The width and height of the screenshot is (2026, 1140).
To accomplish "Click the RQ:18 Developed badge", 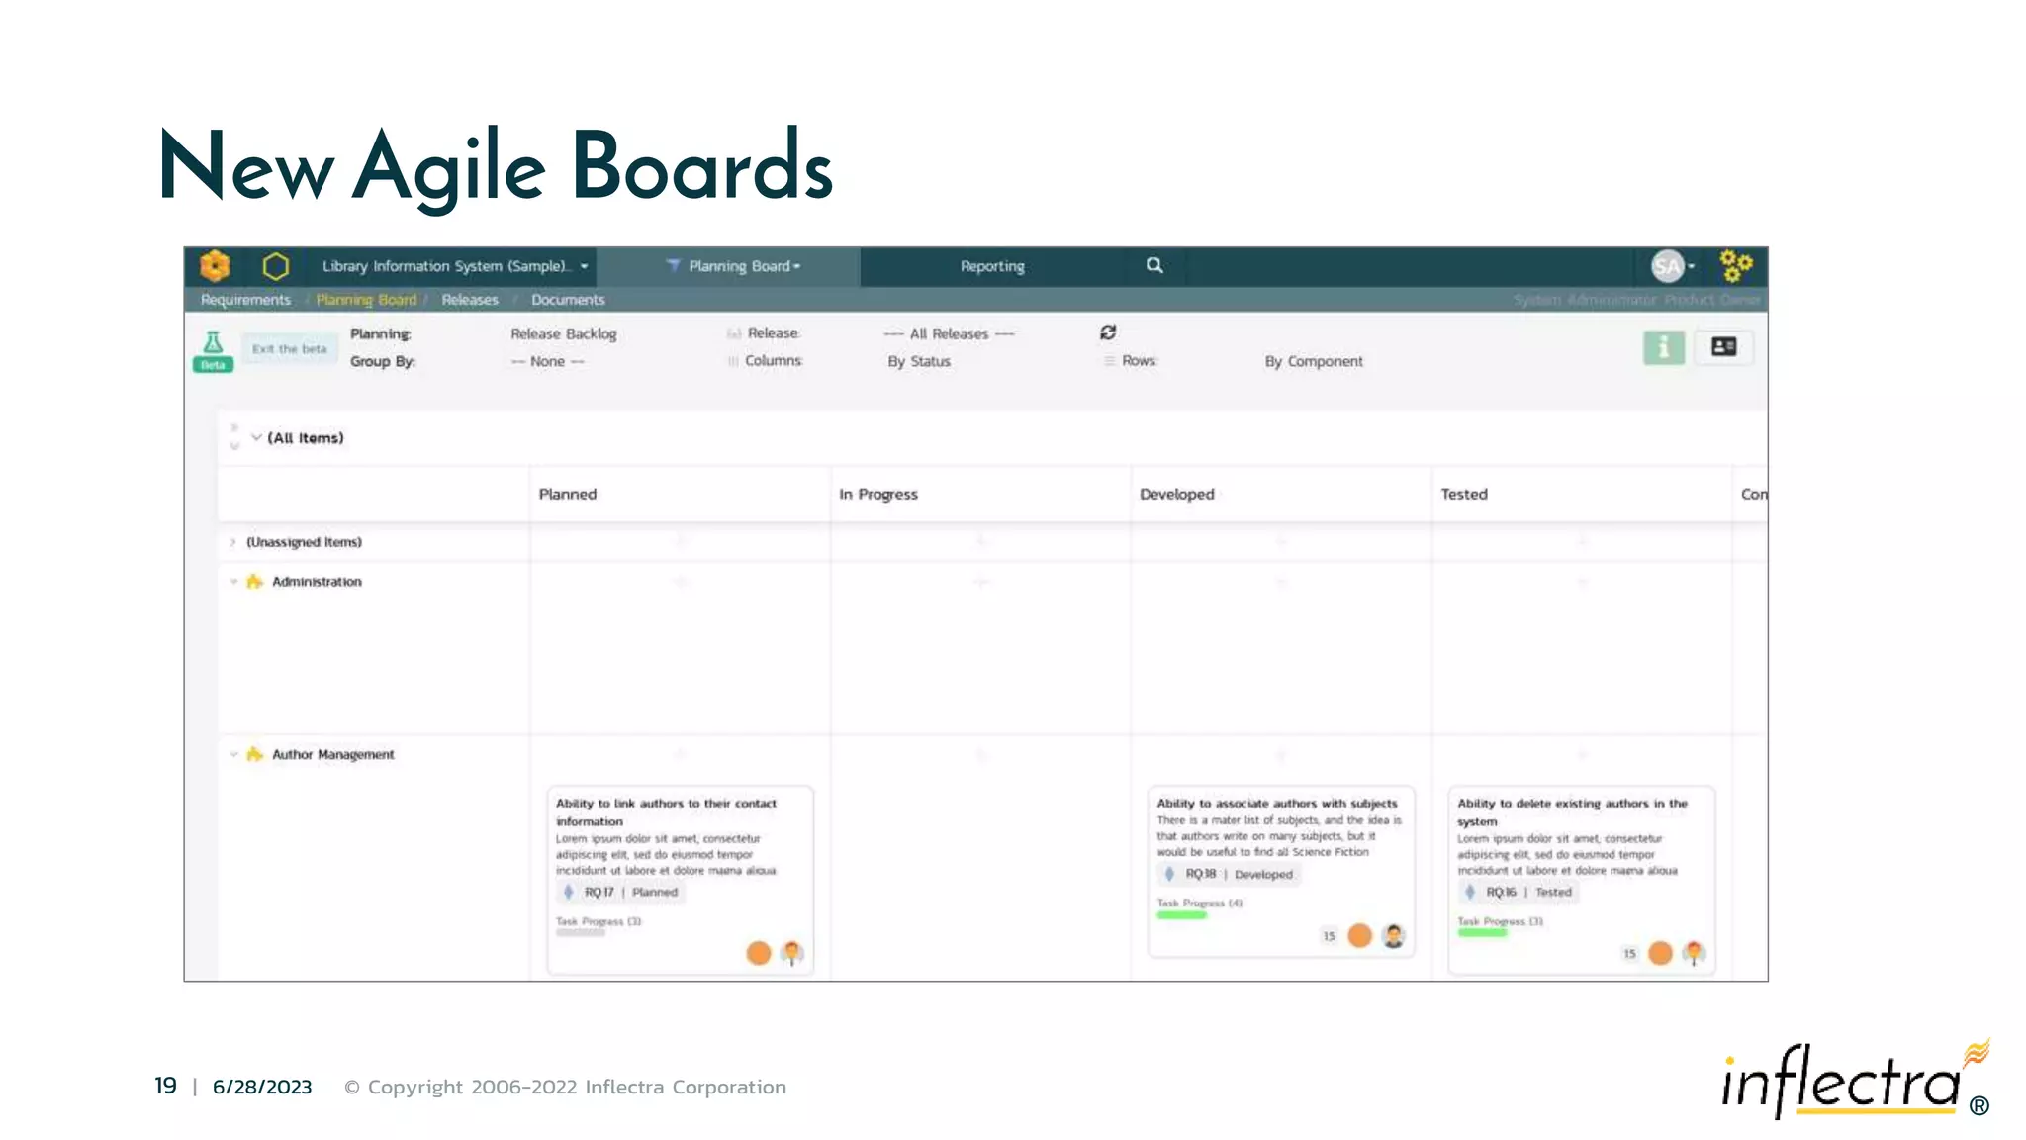I will (x=1228, y=875).
